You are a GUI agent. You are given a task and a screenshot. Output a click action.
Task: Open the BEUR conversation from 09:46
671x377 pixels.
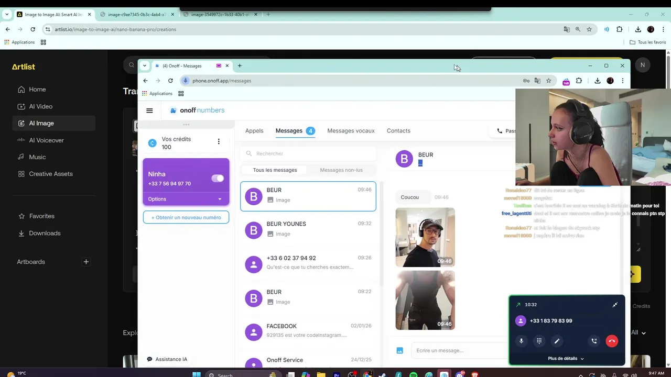click(x=308, y=196)
